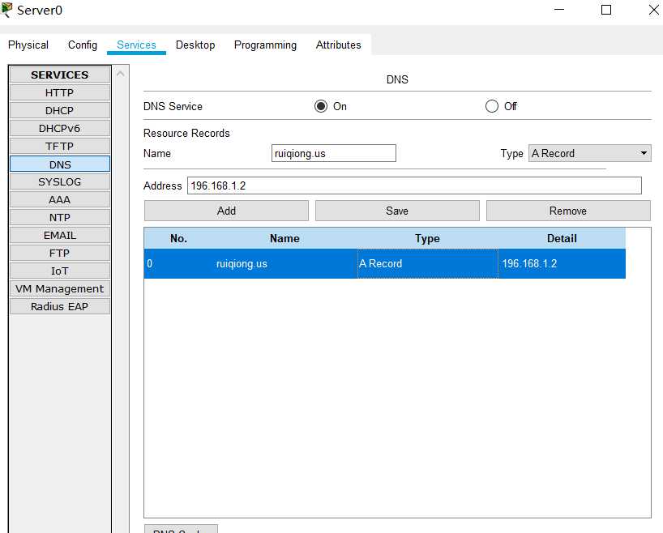
Task: Select HTTP in the services list
Action: coord(60,92)
